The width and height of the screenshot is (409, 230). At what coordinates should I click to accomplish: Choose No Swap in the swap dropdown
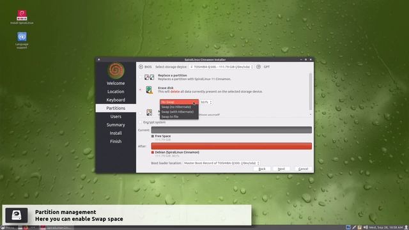[179, 102]
